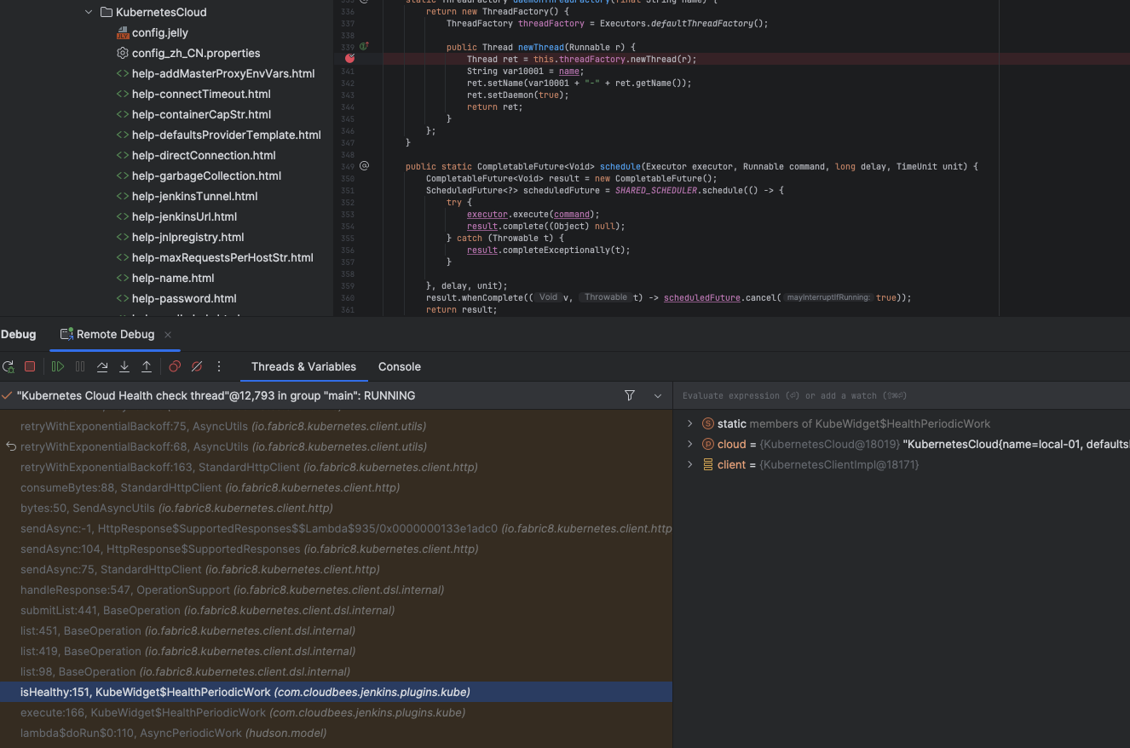Disable the breakpoint on the threadFactory line
Viewport: 1130px width, 748px height.
pos(349,59)
